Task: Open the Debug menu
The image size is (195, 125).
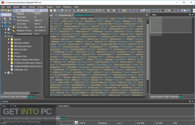Action: [32, 7]
